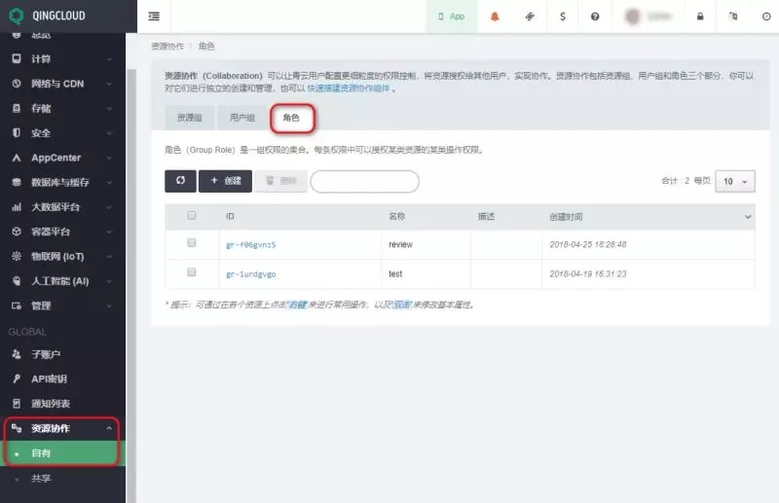Click the 创建 create button
779x503 pixels.
click(225, 181)
